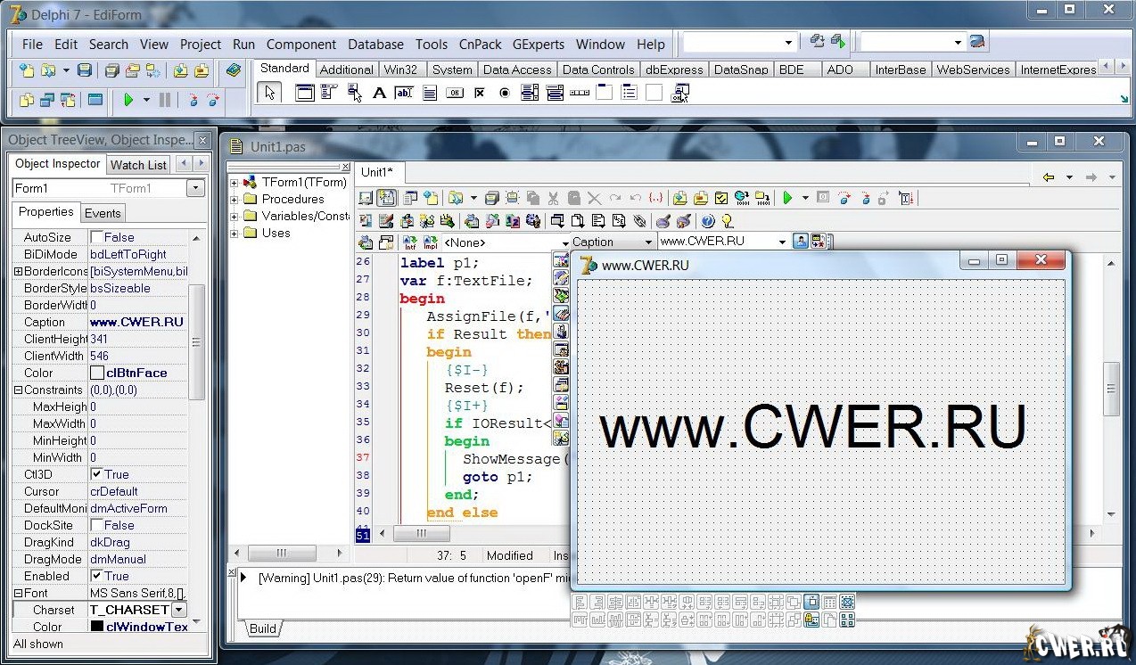Toggle the AutoSize checkbox

96,237
